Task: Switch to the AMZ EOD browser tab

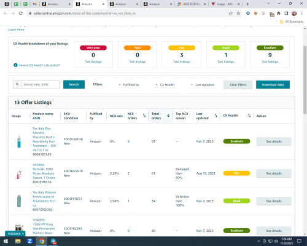Action: (192, 4)
